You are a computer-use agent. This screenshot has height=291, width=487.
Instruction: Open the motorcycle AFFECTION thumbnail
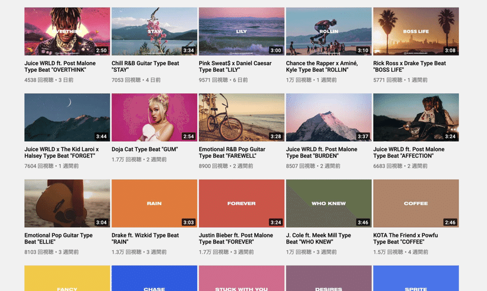point(416,117)
